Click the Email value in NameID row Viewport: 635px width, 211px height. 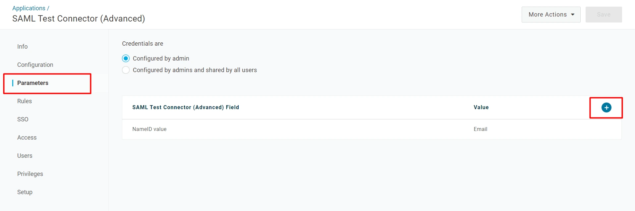[480, 129]
